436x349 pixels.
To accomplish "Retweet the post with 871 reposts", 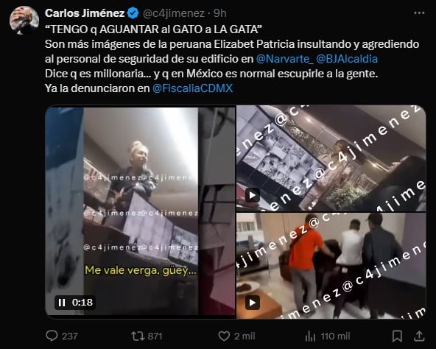I will pos(138,336).
